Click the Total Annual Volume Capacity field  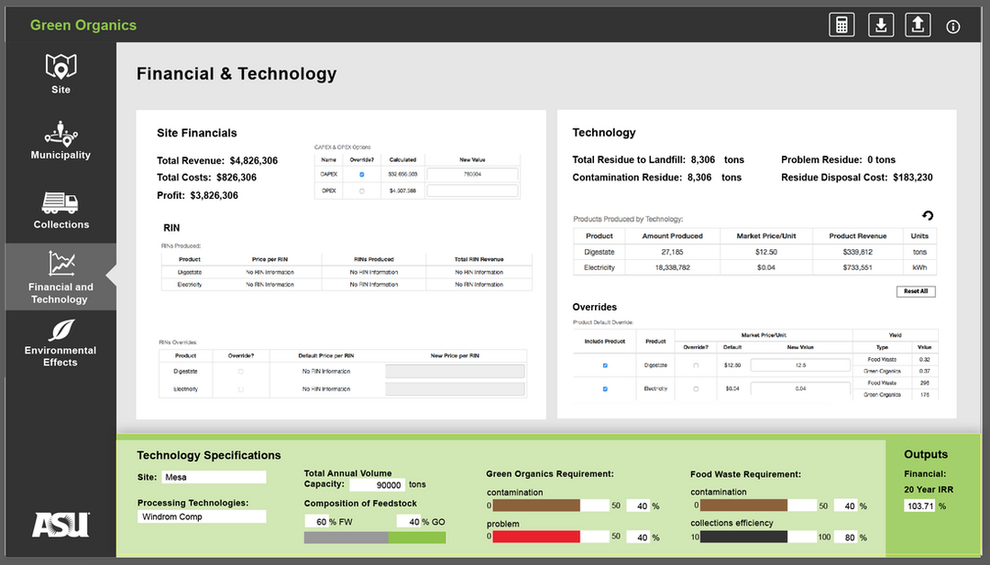[x=376, y=484]
